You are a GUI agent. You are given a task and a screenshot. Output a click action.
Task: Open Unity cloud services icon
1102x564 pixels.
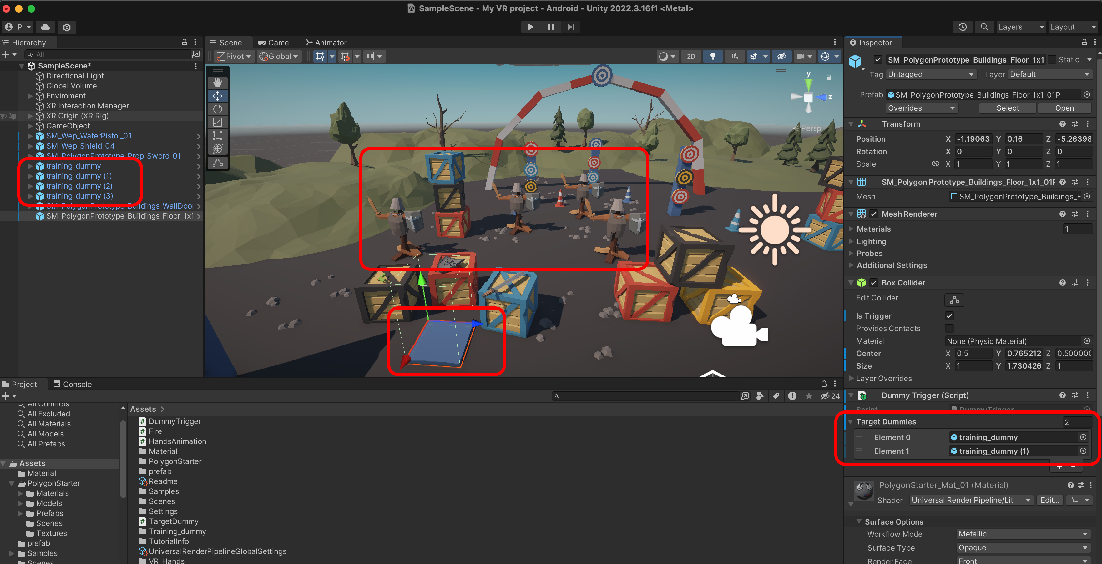(45, 27)
